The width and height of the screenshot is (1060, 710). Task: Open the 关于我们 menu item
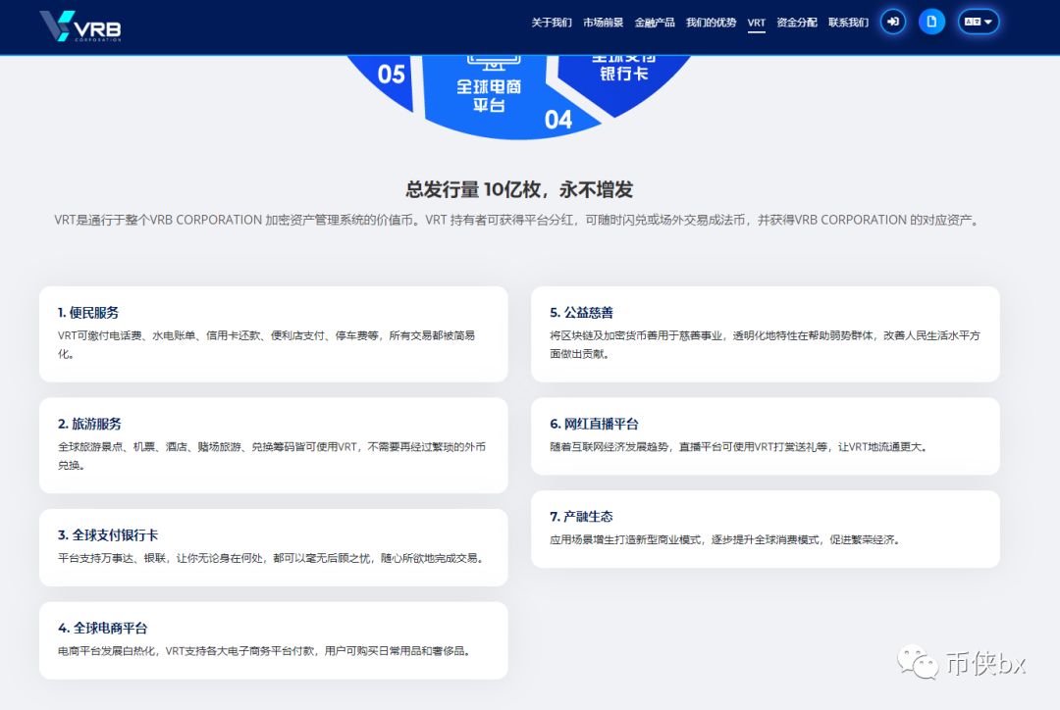pyautogui.click(x=552, y=23)
